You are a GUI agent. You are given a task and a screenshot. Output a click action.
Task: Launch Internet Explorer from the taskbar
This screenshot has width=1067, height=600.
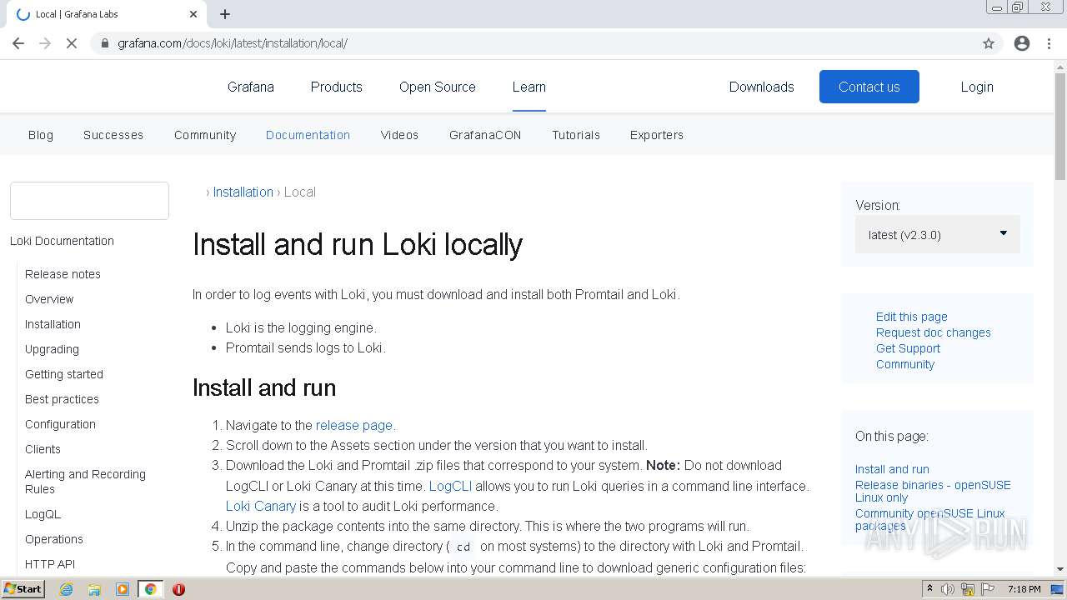click(x=66, y=589)
